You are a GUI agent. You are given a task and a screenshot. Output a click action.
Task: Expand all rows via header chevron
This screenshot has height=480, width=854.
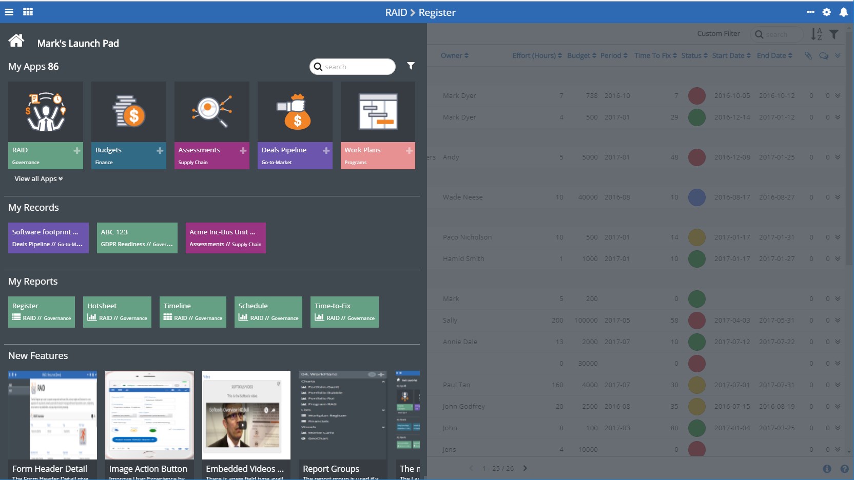pos(838,55)
